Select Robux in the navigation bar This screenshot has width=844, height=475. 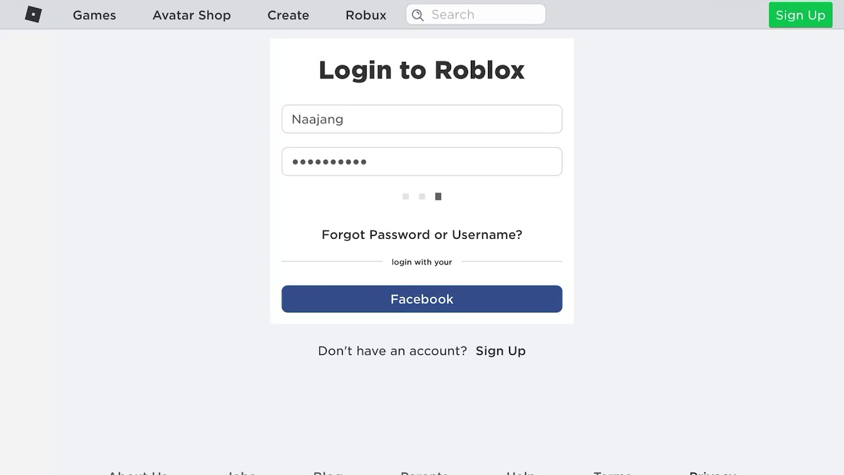point(365,15)
